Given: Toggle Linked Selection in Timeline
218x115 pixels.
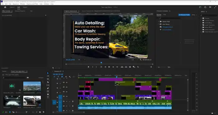Looking at the screenshot, I should click(62, 77).
